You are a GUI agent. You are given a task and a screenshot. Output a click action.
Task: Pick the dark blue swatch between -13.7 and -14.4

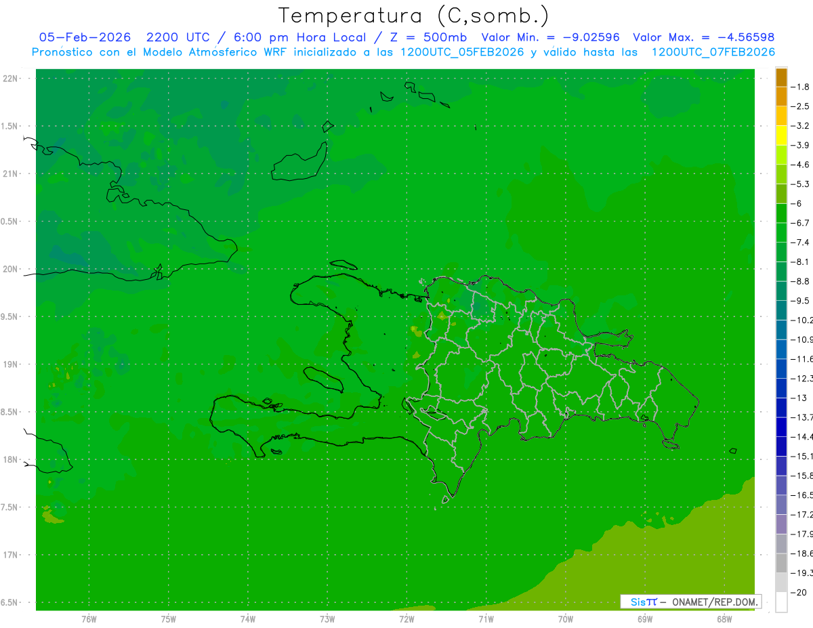(x=782, y=427)
